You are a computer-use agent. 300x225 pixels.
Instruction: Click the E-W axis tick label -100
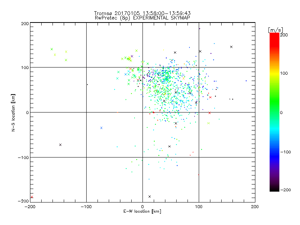coord(86,207)
